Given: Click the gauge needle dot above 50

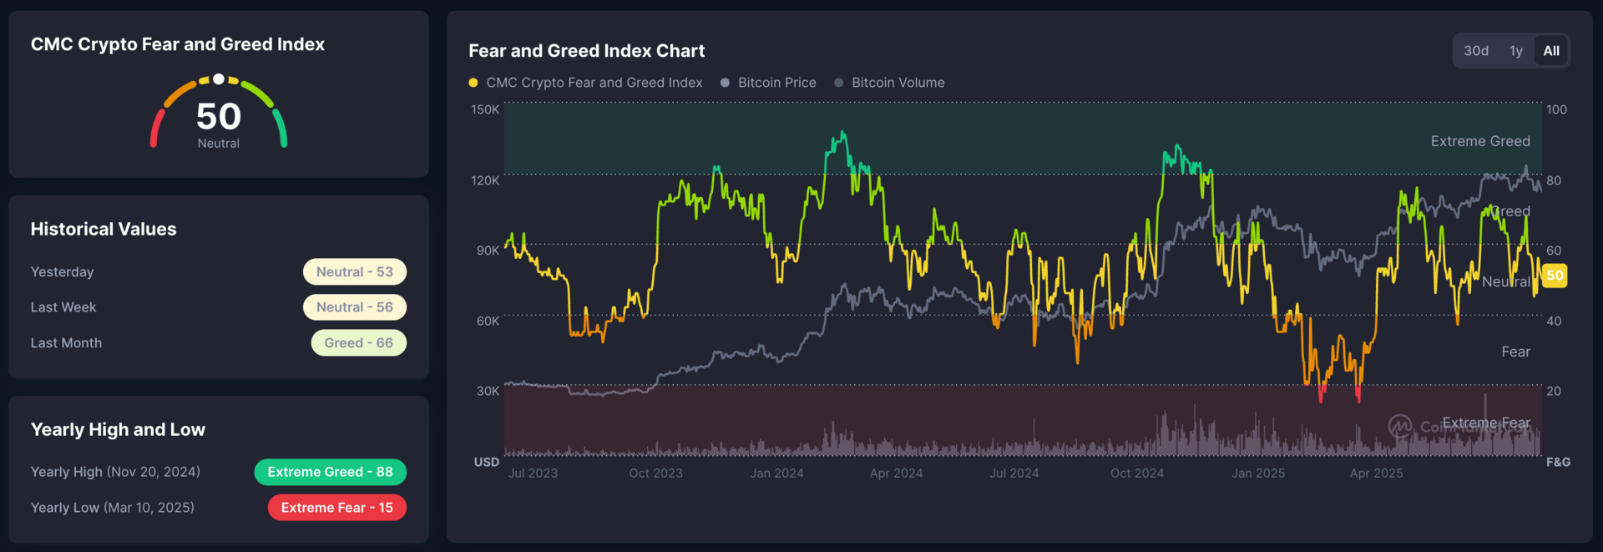Looking at the screenshot, I should point(219,78).
